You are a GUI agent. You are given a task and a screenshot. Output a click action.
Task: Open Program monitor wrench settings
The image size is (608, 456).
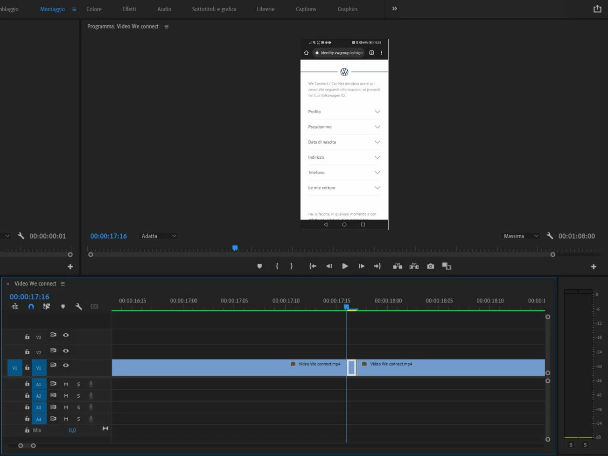(x=550, y=236)
